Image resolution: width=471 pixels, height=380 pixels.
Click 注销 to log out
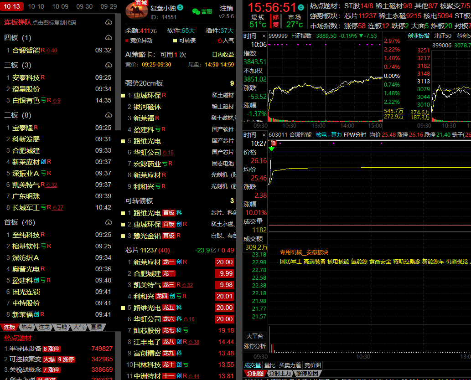point(226,9)
